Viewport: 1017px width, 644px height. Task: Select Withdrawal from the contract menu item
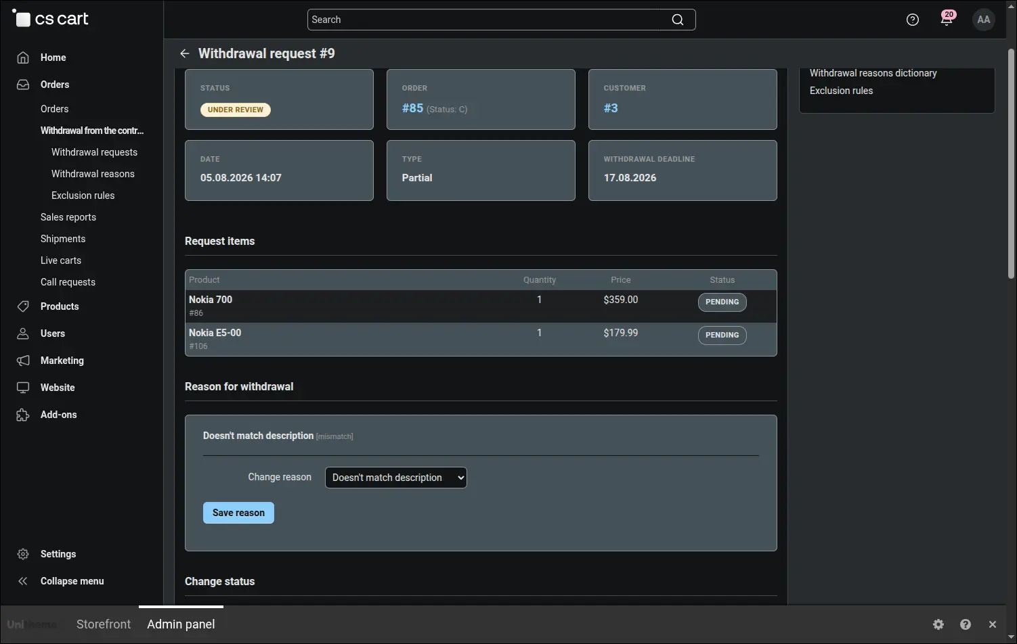pyautogui.click(x=92, y=131)
